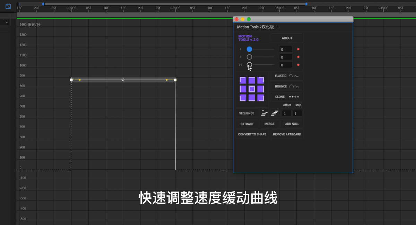Click the ease both-sides arrows icon

(241, 65)
